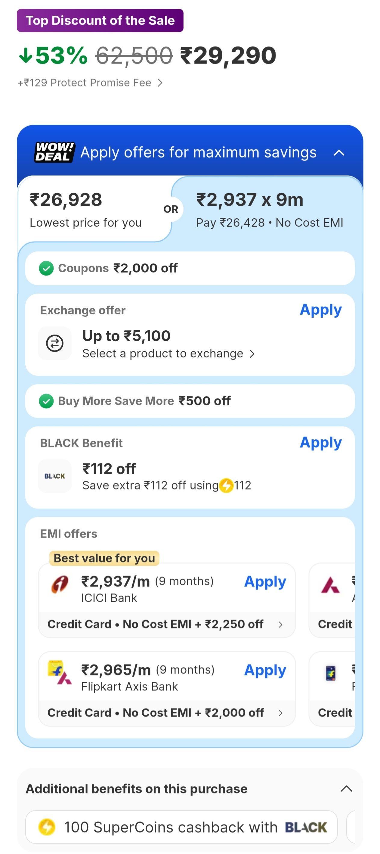Viewport: 380px width, 854px height.
Task: Apply the Exchange offer
Action: click(x=320, y=310)
